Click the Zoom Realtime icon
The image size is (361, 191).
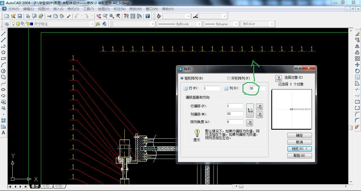[x=105, y=16]
